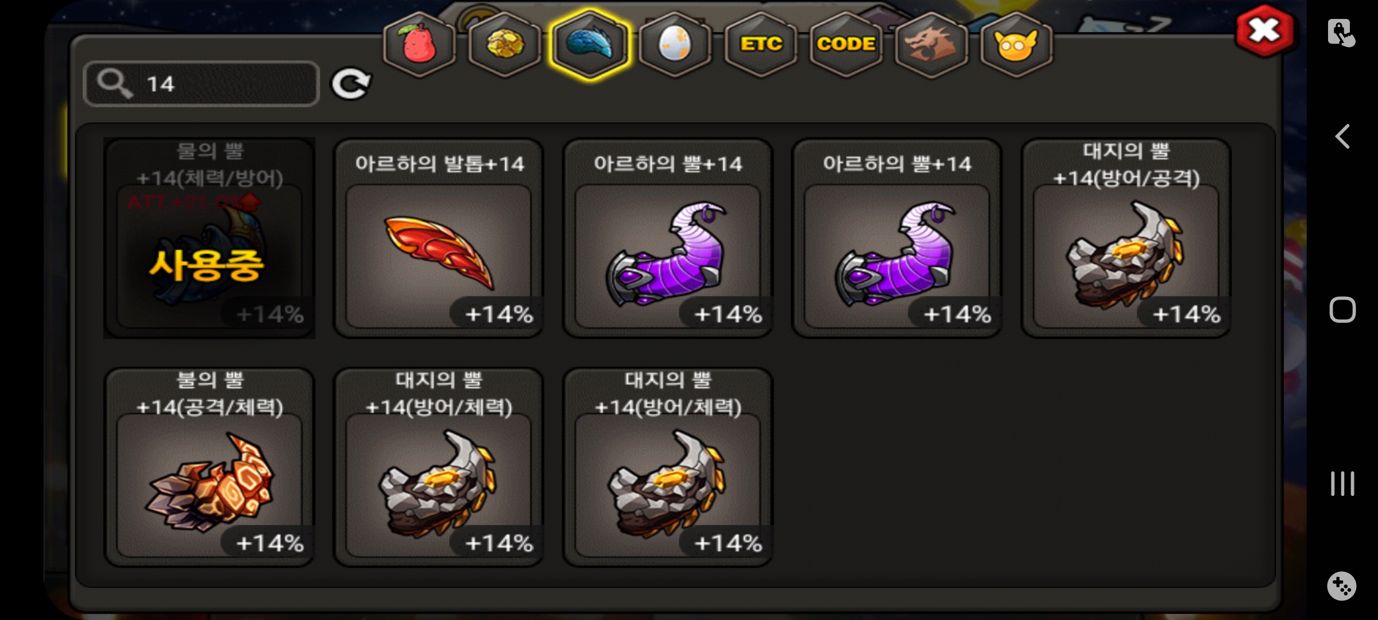Open the gold ore category tab

505,45
